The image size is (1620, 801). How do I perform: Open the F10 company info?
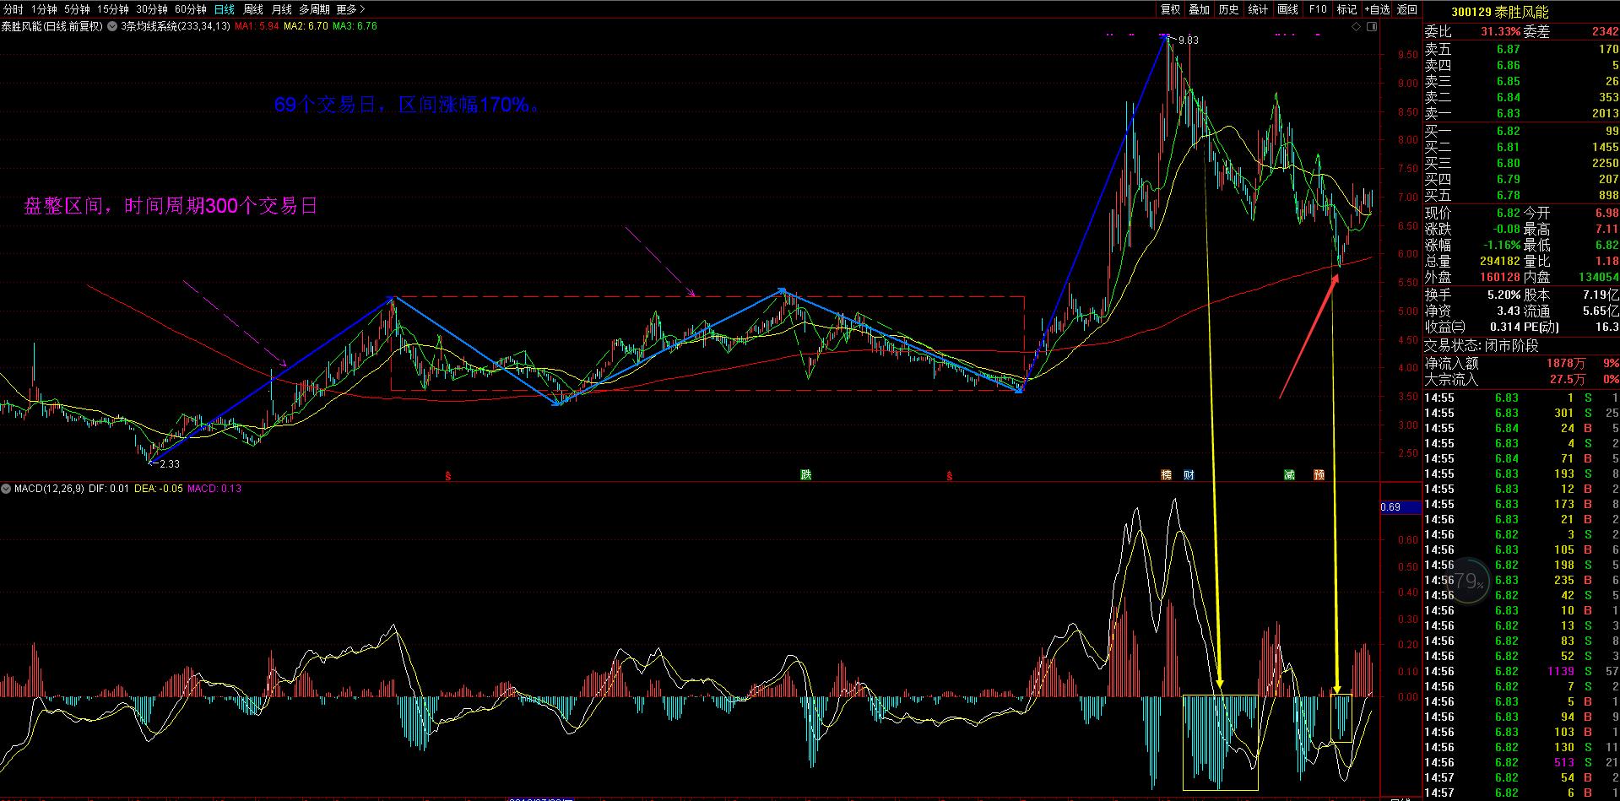pos(1318,9)
